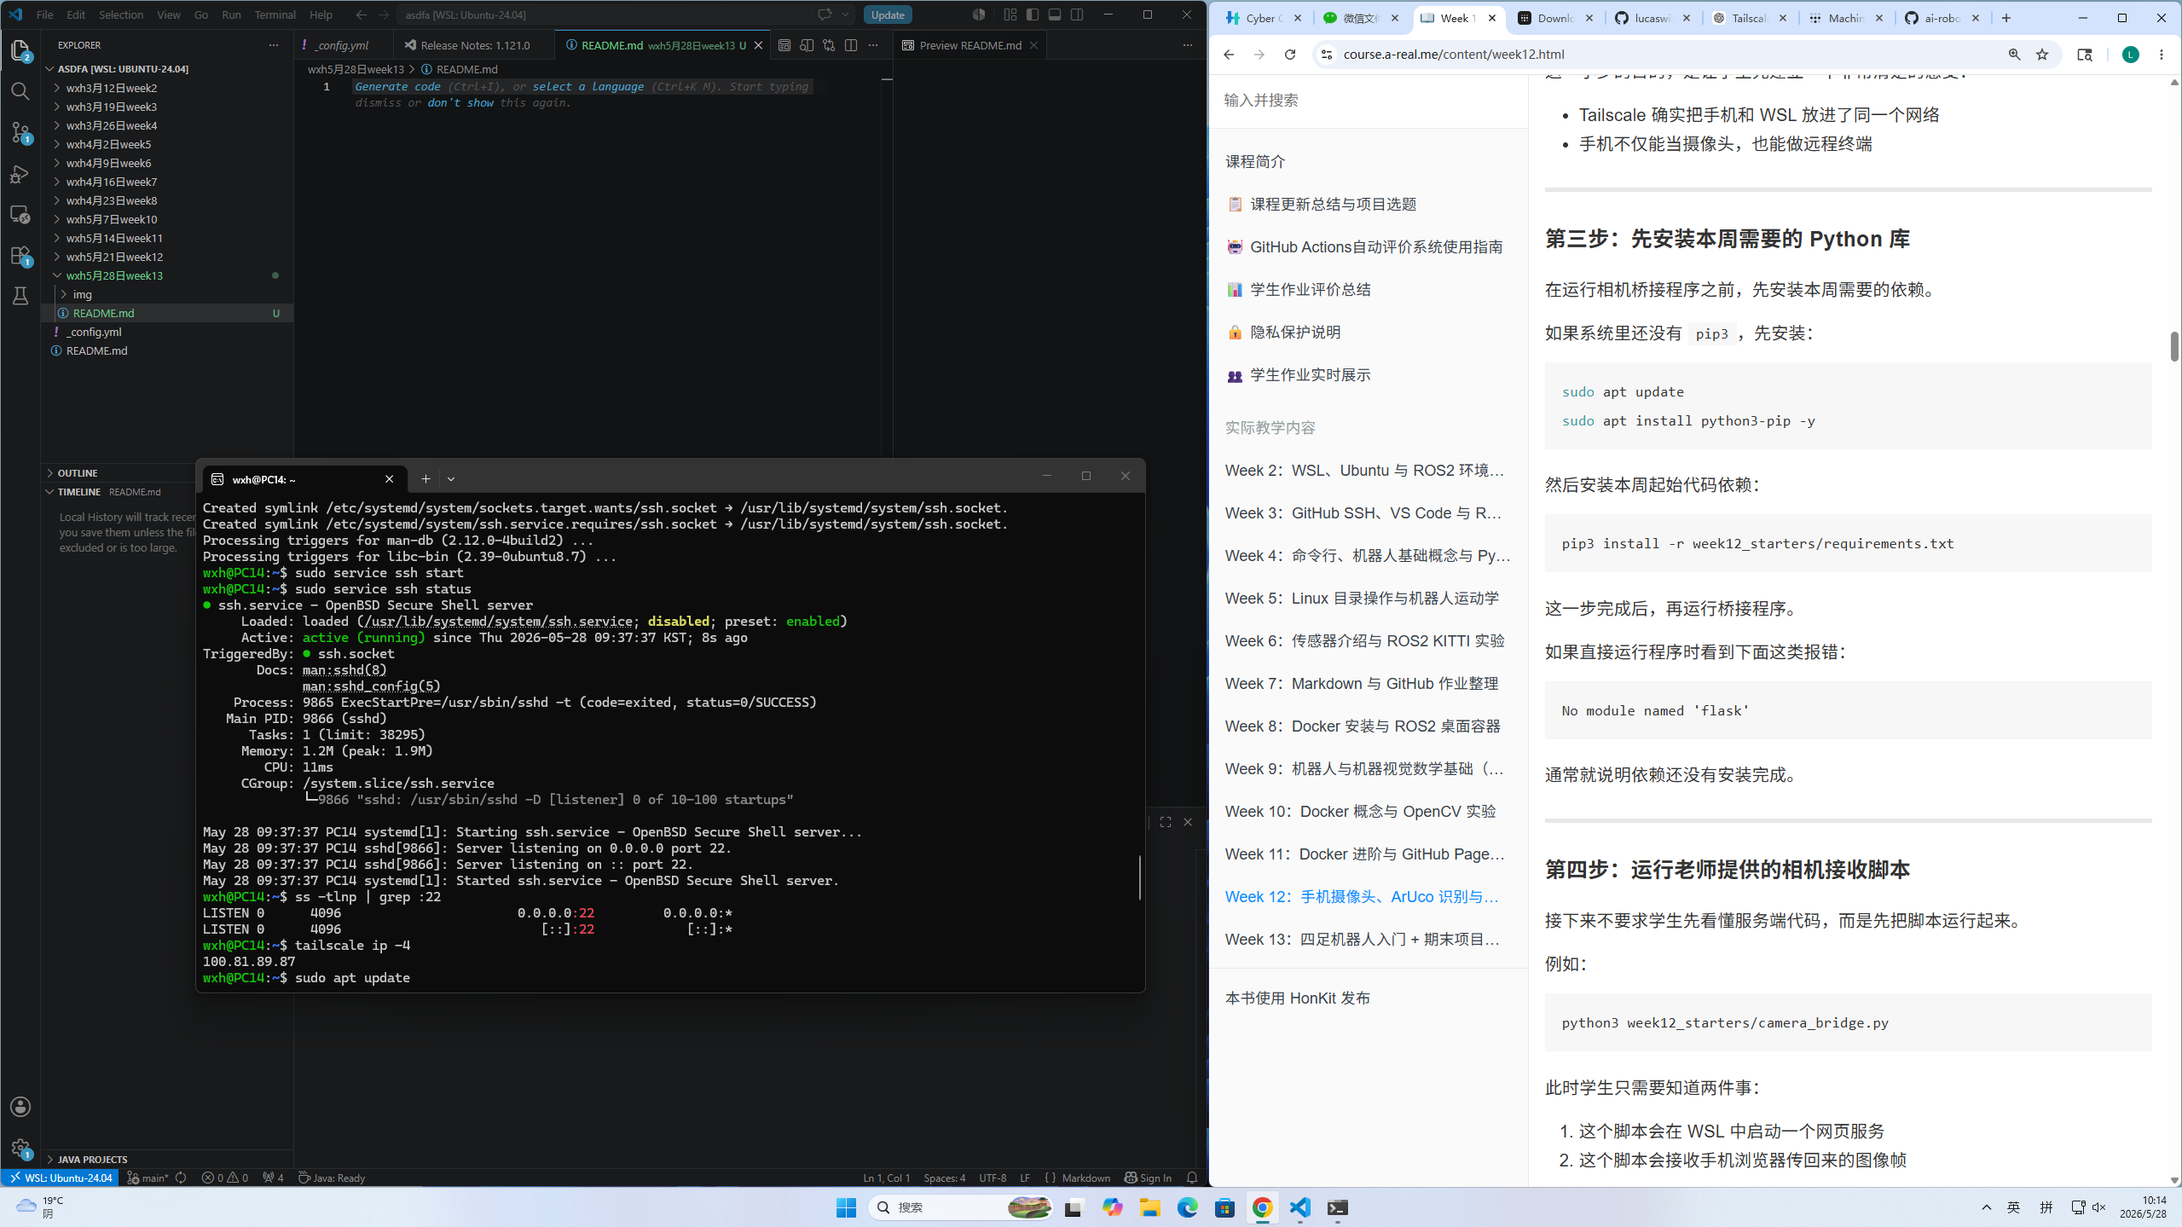The image size is (2182, 1227).
Task: Open the Testing flask icon view
Action: 20,296
